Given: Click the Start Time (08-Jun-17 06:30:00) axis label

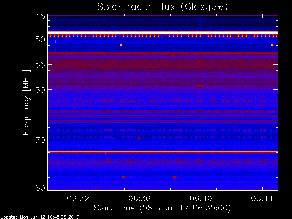Looking at the screenshot, I should point(162,208).
